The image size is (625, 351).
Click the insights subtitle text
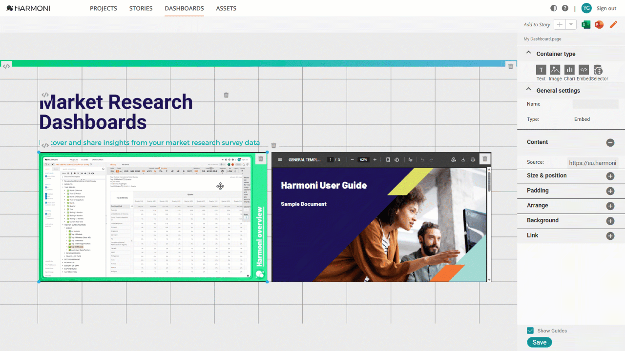click(x=149, y=143)
